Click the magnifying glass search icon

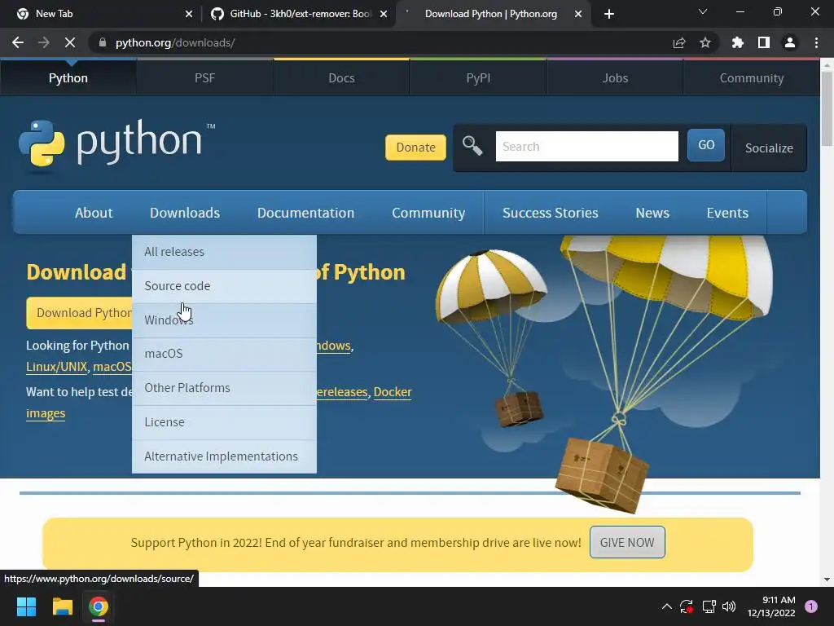(472, 145)
